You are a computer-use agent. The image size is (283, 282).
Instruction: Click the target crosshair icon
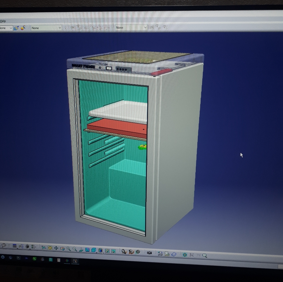(185, 255)
